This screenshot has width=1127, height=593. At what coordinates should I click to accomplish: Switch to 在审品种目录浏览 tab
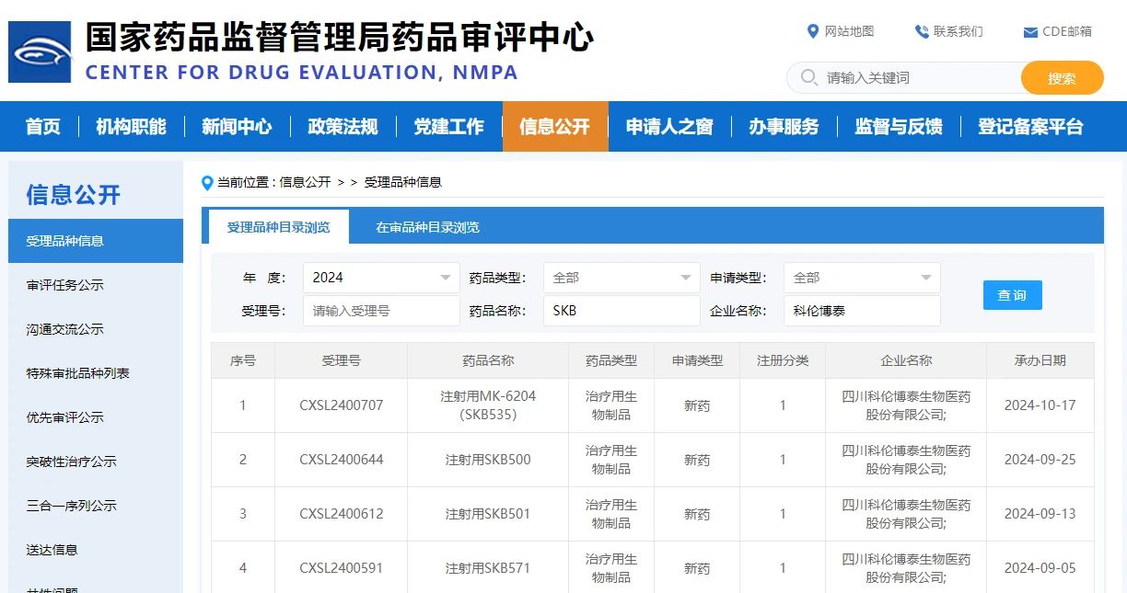click(427, 227)
